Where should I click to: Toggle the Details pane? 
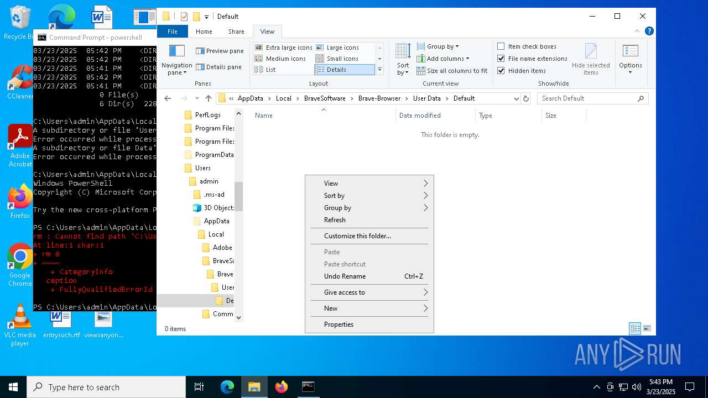click(220, 67)
